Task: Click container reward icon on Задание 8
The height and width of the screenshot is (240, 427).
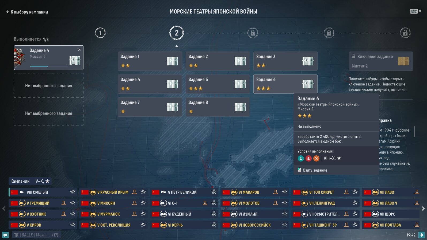Action: tap(240, 107)
